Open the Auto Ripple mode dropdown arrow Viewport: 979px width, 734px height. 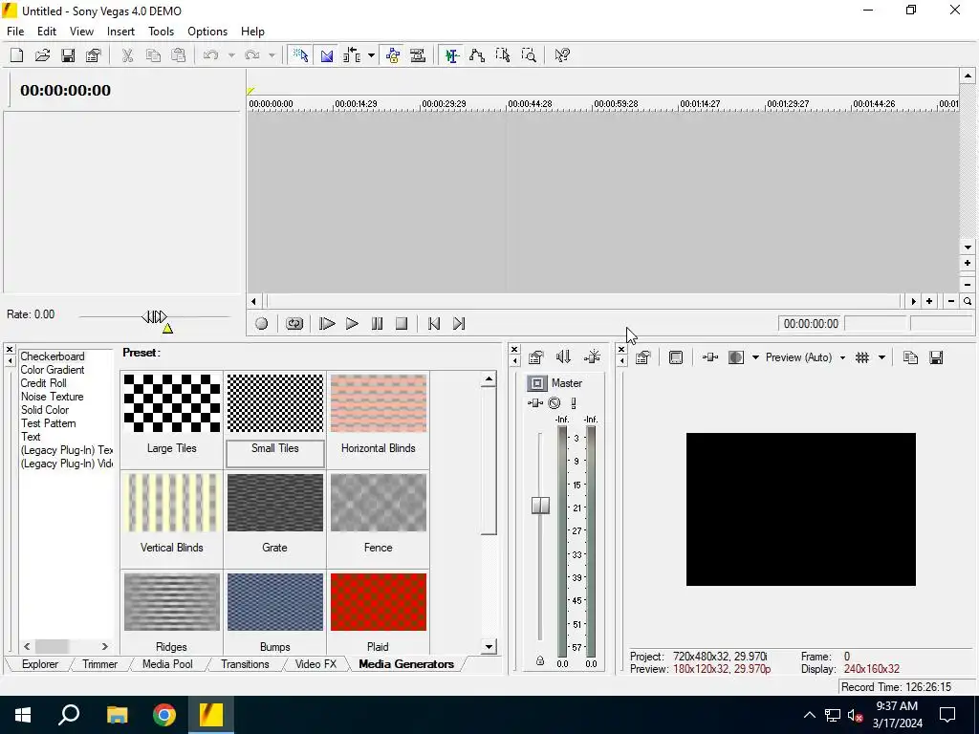pos(372,55)
